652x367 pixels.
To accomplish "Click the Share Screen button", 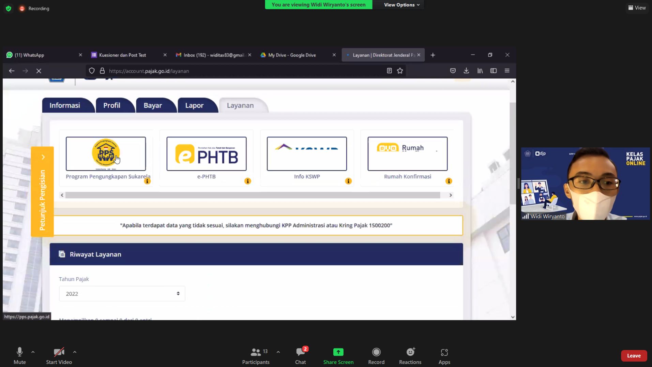I will click(338, 355).
